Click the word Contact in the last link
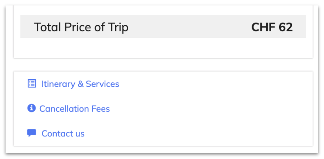 pos(56,133)
